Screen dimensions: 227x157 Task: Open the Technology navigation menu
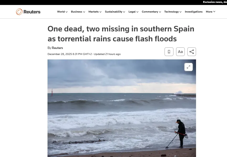point(173,12)
